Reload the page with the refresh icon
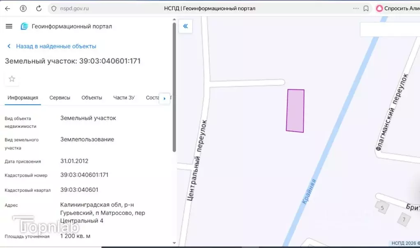420x248 pixels. [39, 8]
